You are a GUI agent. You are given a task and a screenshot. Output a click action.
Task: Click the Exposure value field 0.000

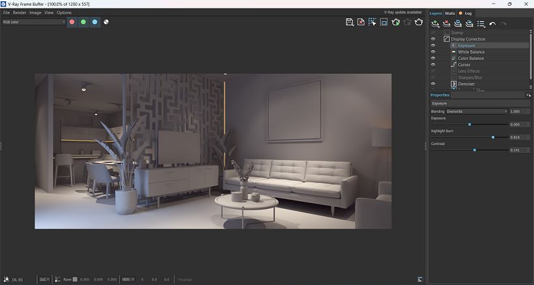coord(520,124)
